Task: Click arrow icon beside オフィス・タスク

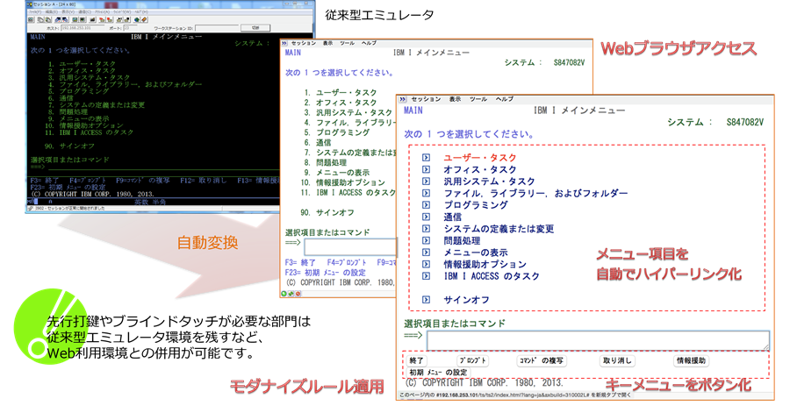Action: tap(426, 169)
